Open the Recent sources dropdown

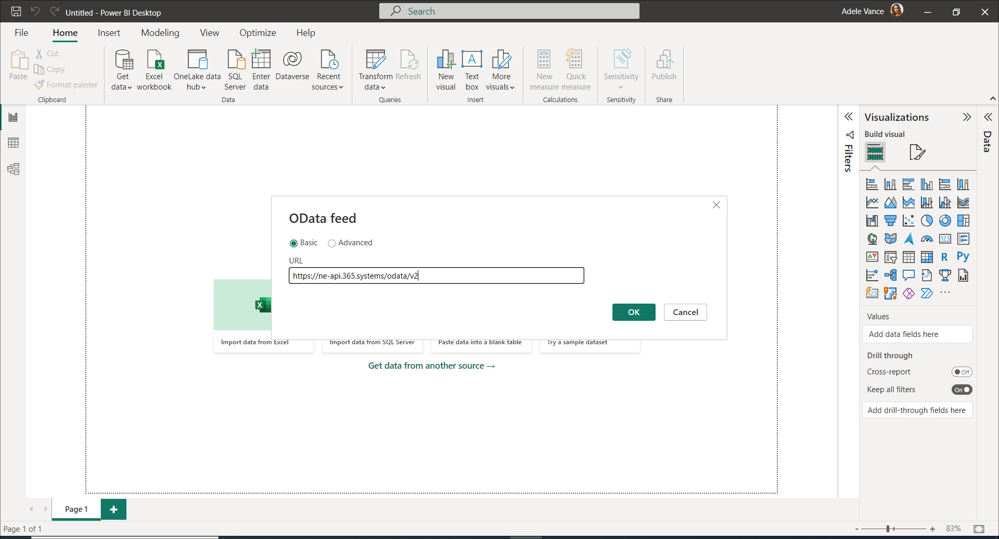(328, 87)
